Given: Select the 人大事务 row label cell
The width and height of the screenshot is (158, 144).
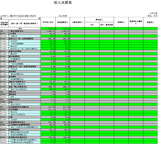Looking at the screenshot, I should pyautogui.click(x=25, y=34).
